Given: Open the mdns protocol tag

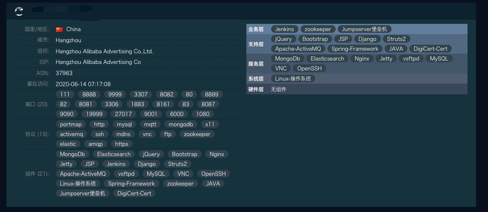Looking at the screenshot, I should [123, 134].
